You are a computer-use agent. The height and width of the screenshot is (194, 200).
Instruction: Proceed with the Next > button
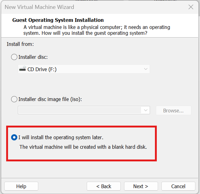pyautogui.click(x=141, y=186)
